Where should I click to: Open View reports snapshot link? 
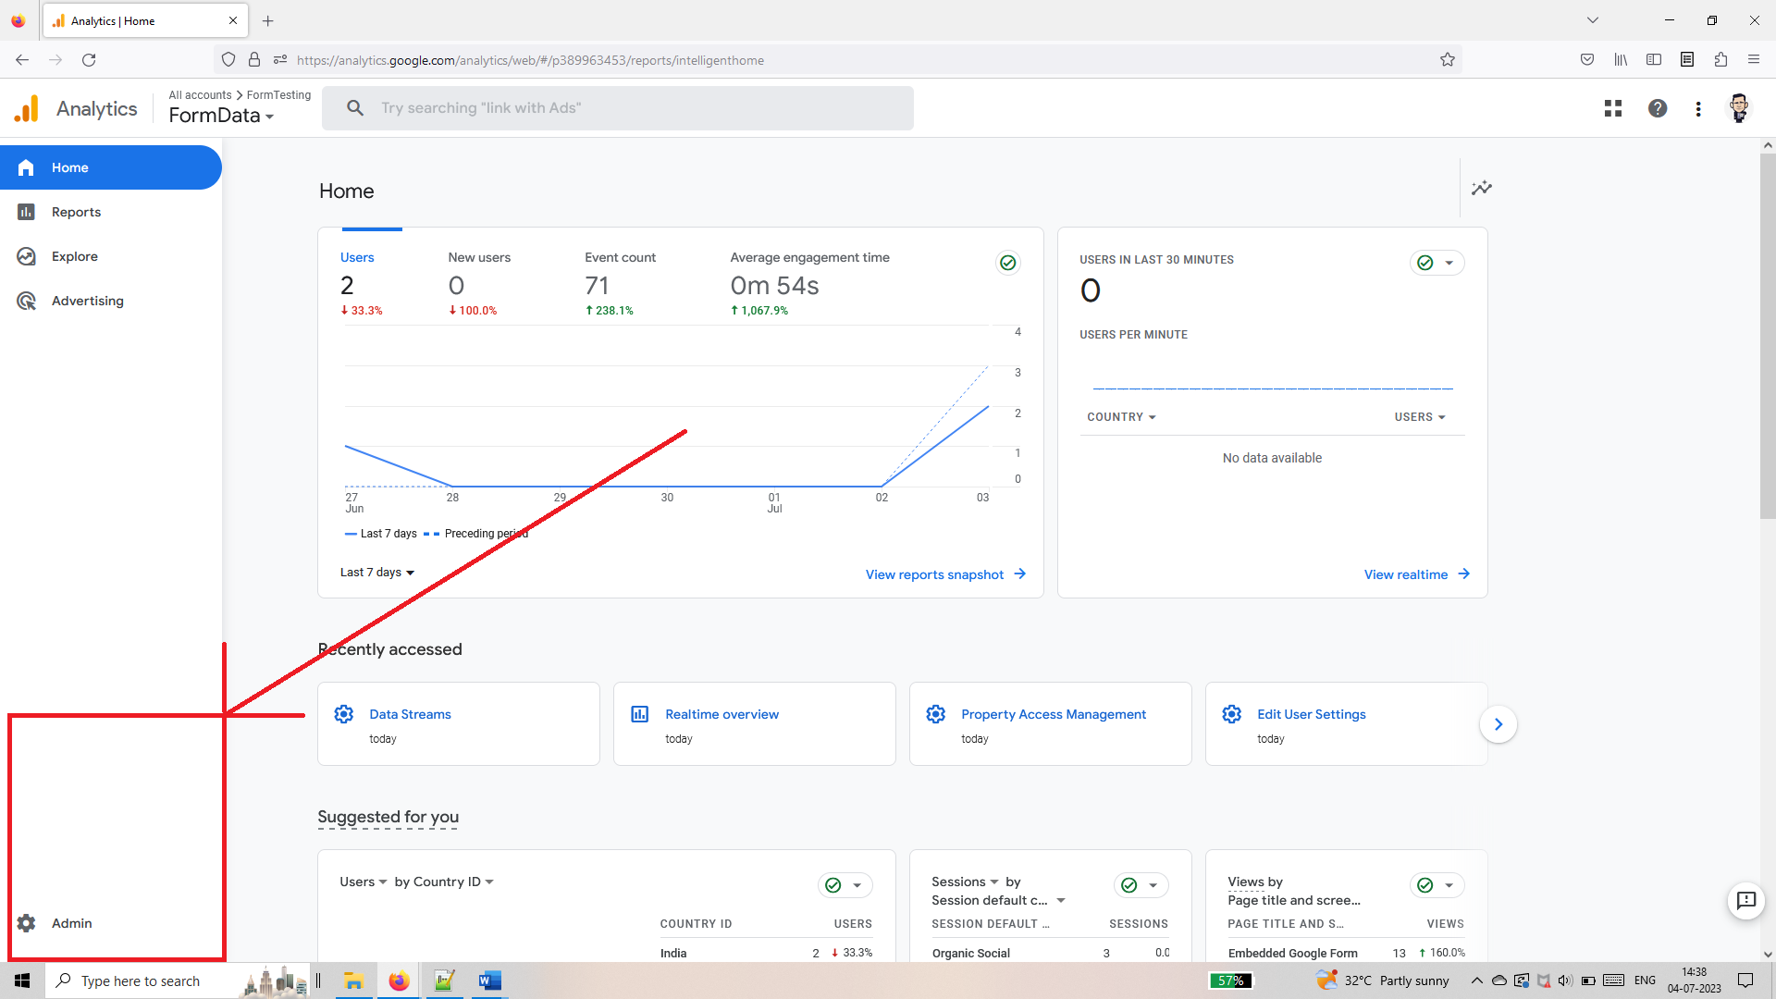[945, 574]
